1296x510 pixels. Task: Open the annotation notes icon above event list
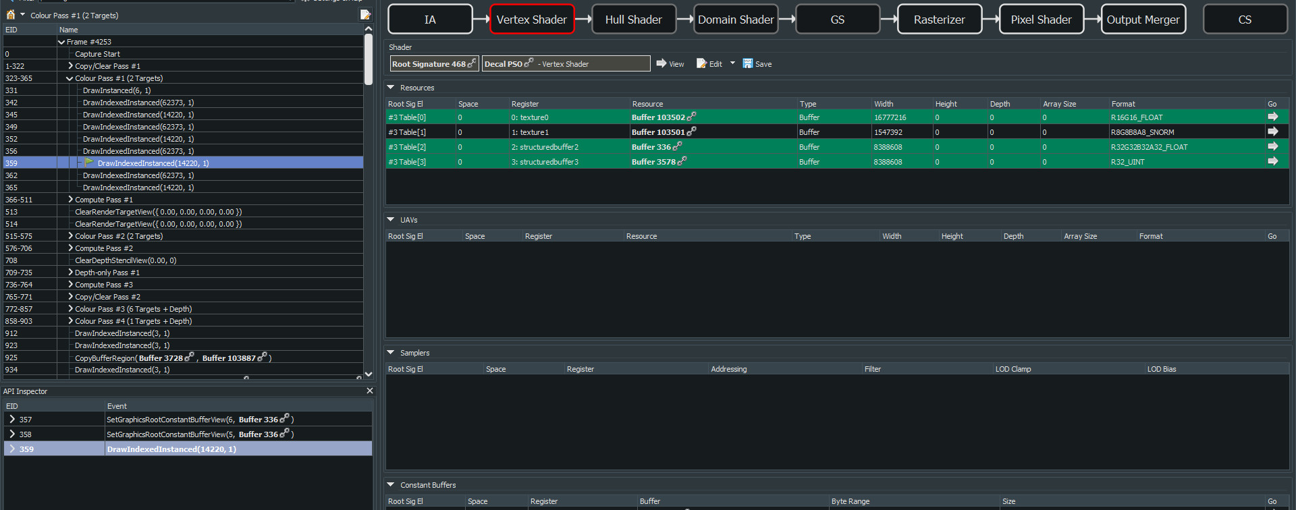[365, 15]
